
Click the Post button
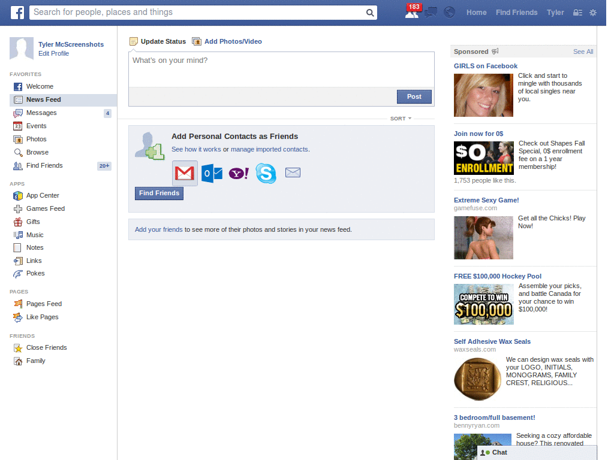[x=414, y=96]
